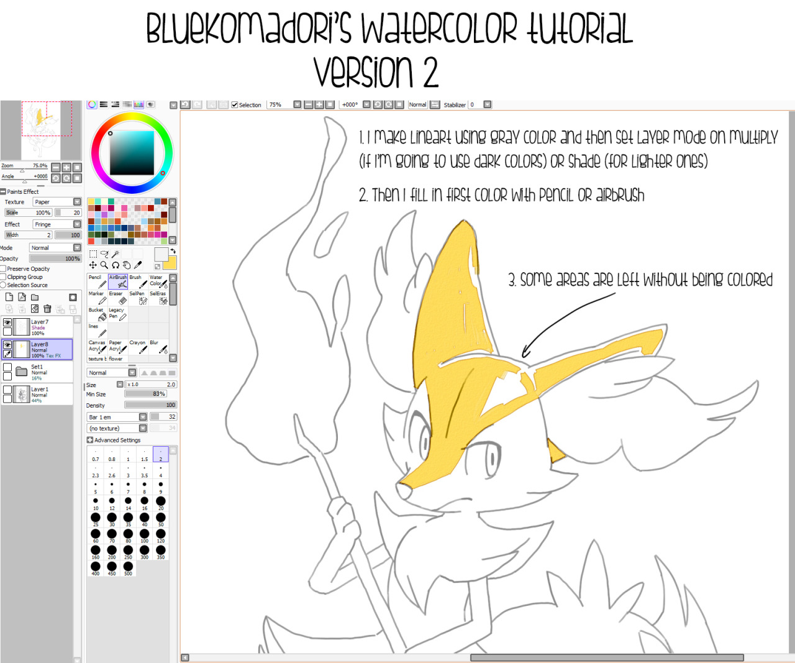Image resolution: width=795 pixels, height=663 pixels.
Task: Select the SelEras tool
Action: point(158,298)
